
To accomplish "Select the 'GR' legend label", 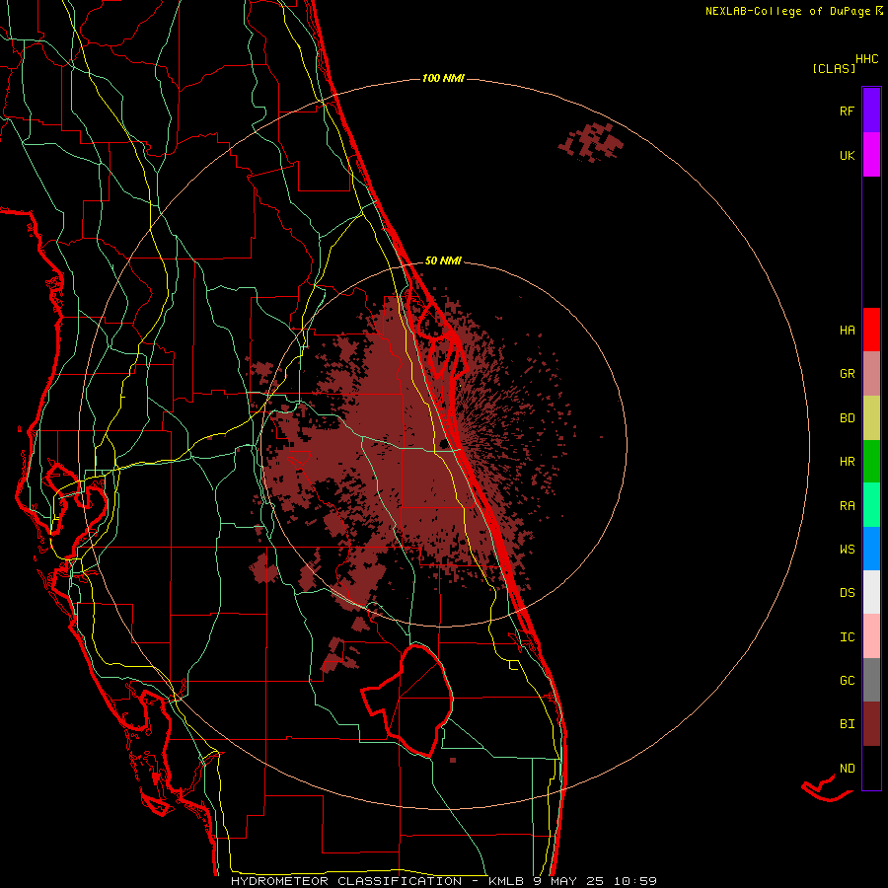I will [x=847, y=374].
